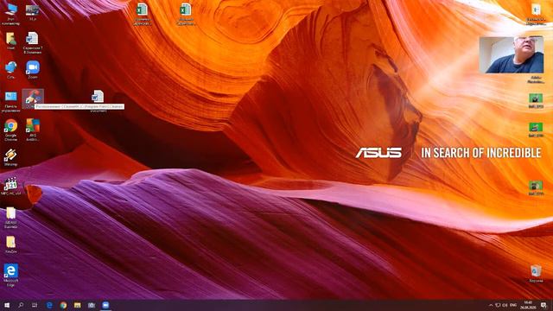The width and height of the screenshot is (553, 311).
Task: Click the volume icon in system tray
Action: pyautogui.click(x=505, y=305)
